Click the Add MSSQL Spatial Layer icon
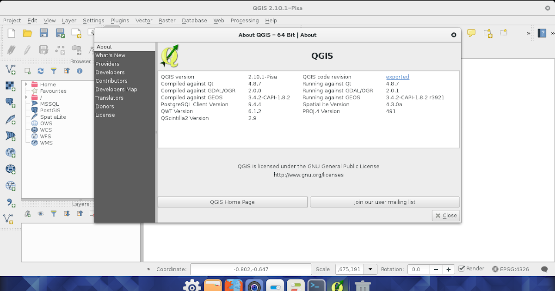 pyautogui.click(x=10, y=136)
